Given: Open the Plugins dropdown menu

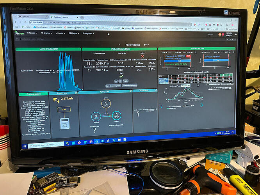Looking at the screenshot, I should (74, 33).
